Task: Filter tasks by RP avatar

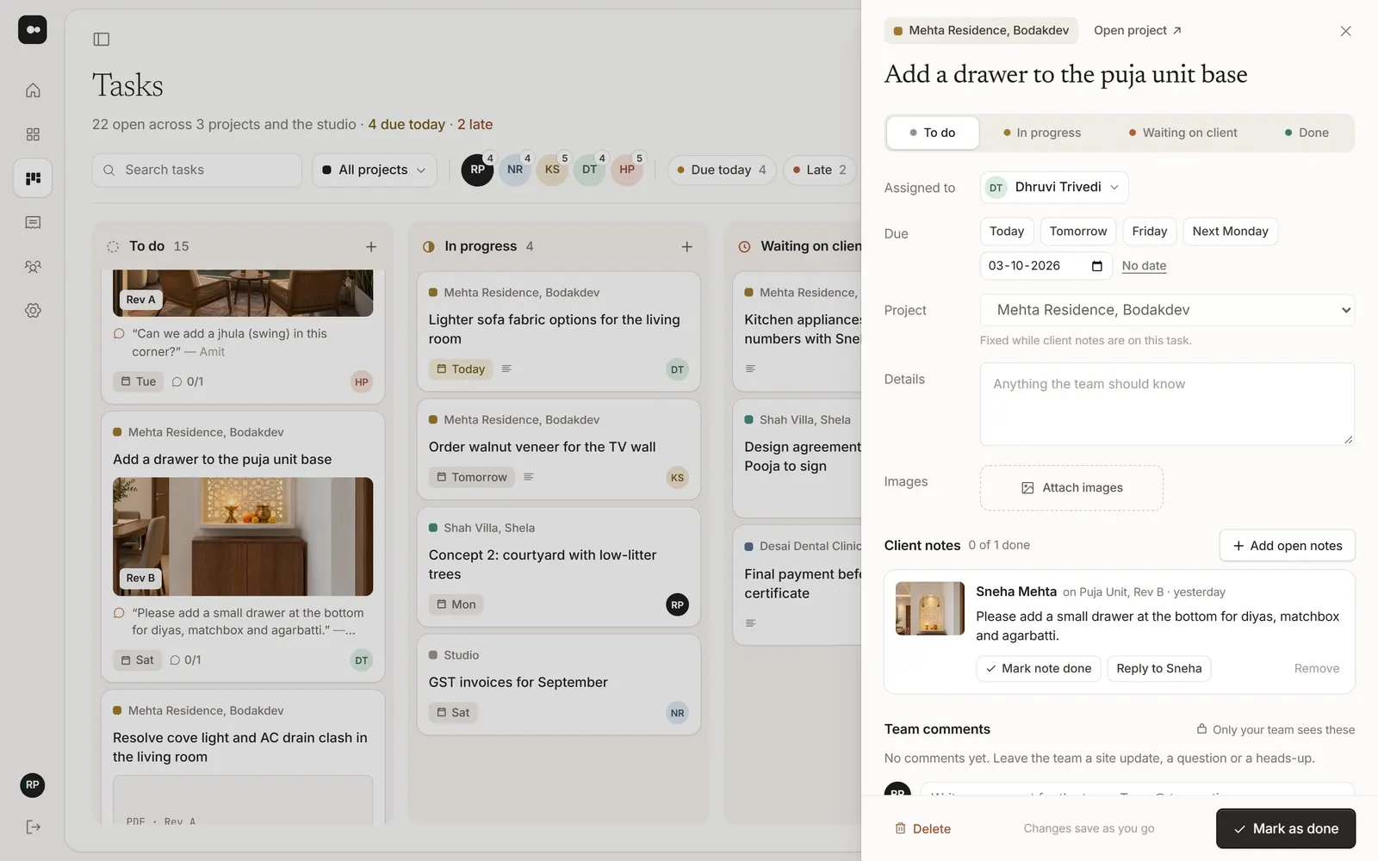Action: [x=477, y=170]
